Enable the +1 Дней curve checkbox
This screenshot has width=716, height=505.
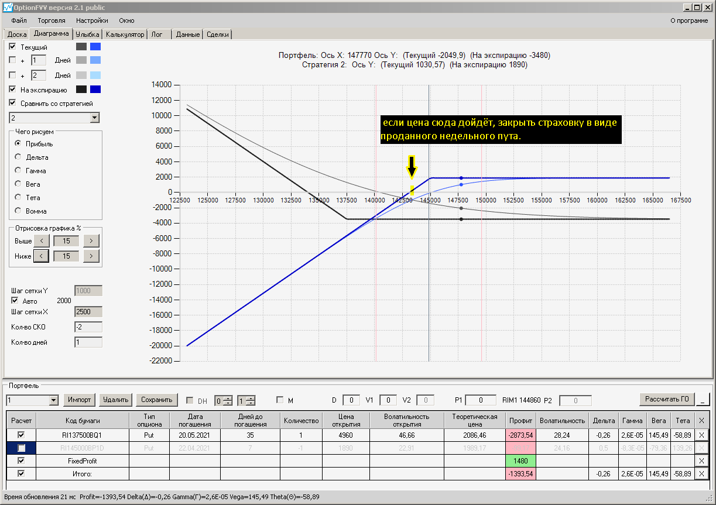[x=12, y=60]
